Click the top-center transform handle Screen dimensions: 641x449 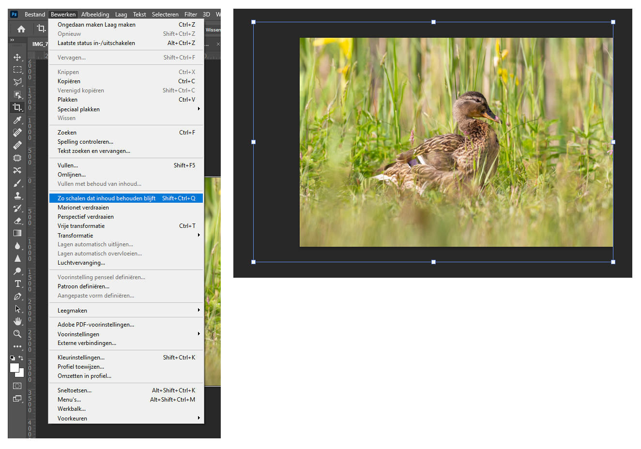coord(433,22)
